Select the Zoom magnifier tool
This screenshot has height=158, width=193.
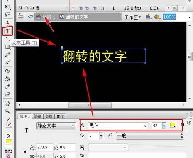coord(7,111)
